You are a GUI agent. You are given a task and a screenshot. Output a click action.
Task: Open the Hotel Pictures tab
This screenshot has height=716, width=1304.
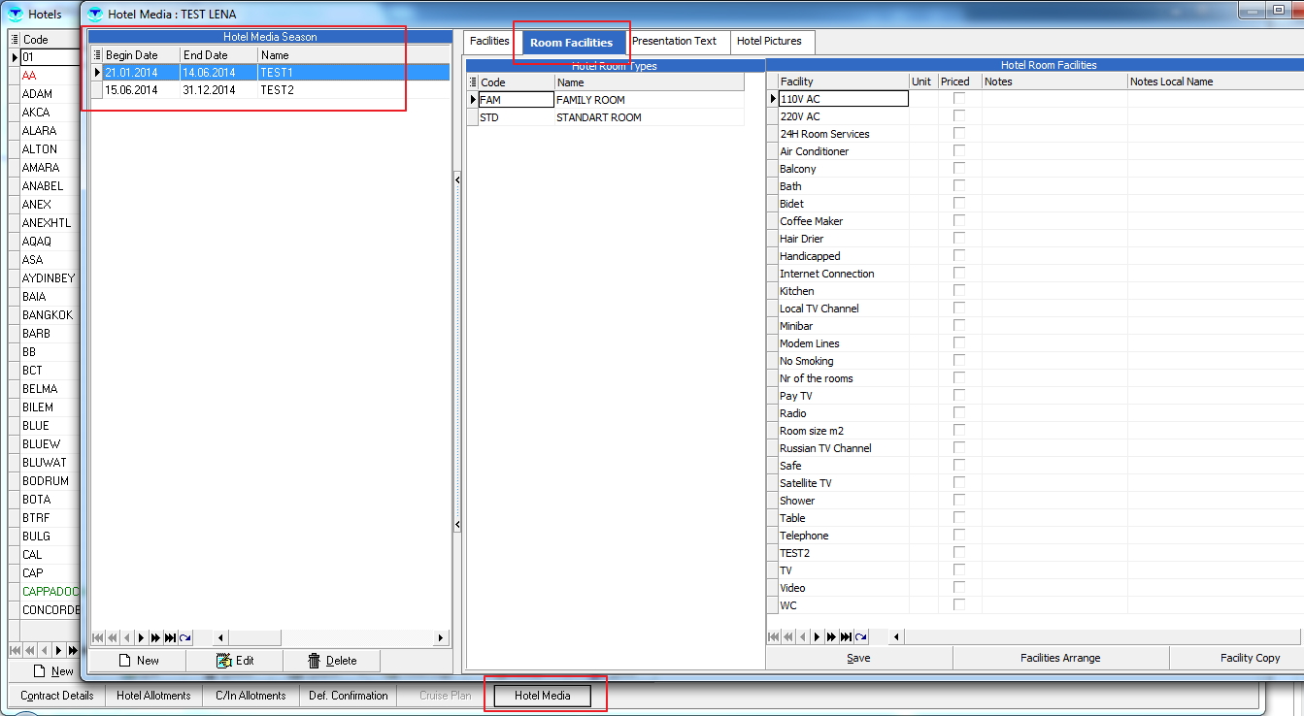click(x=769, y=42)
